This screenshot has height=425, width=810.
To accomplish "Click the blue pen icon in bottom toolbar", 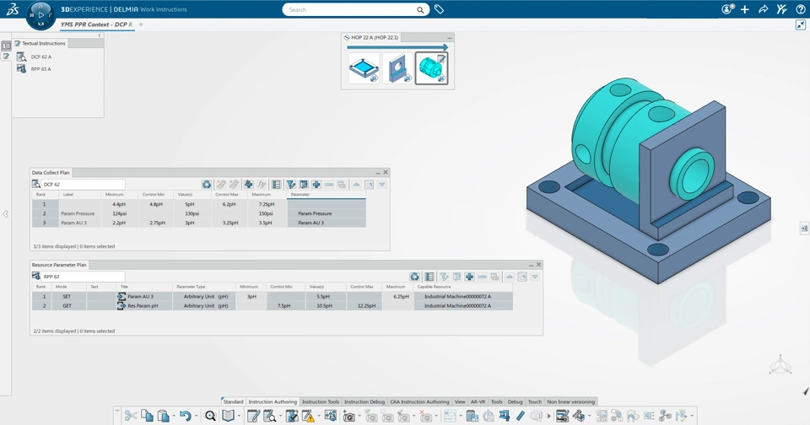I will coord(521,416).
